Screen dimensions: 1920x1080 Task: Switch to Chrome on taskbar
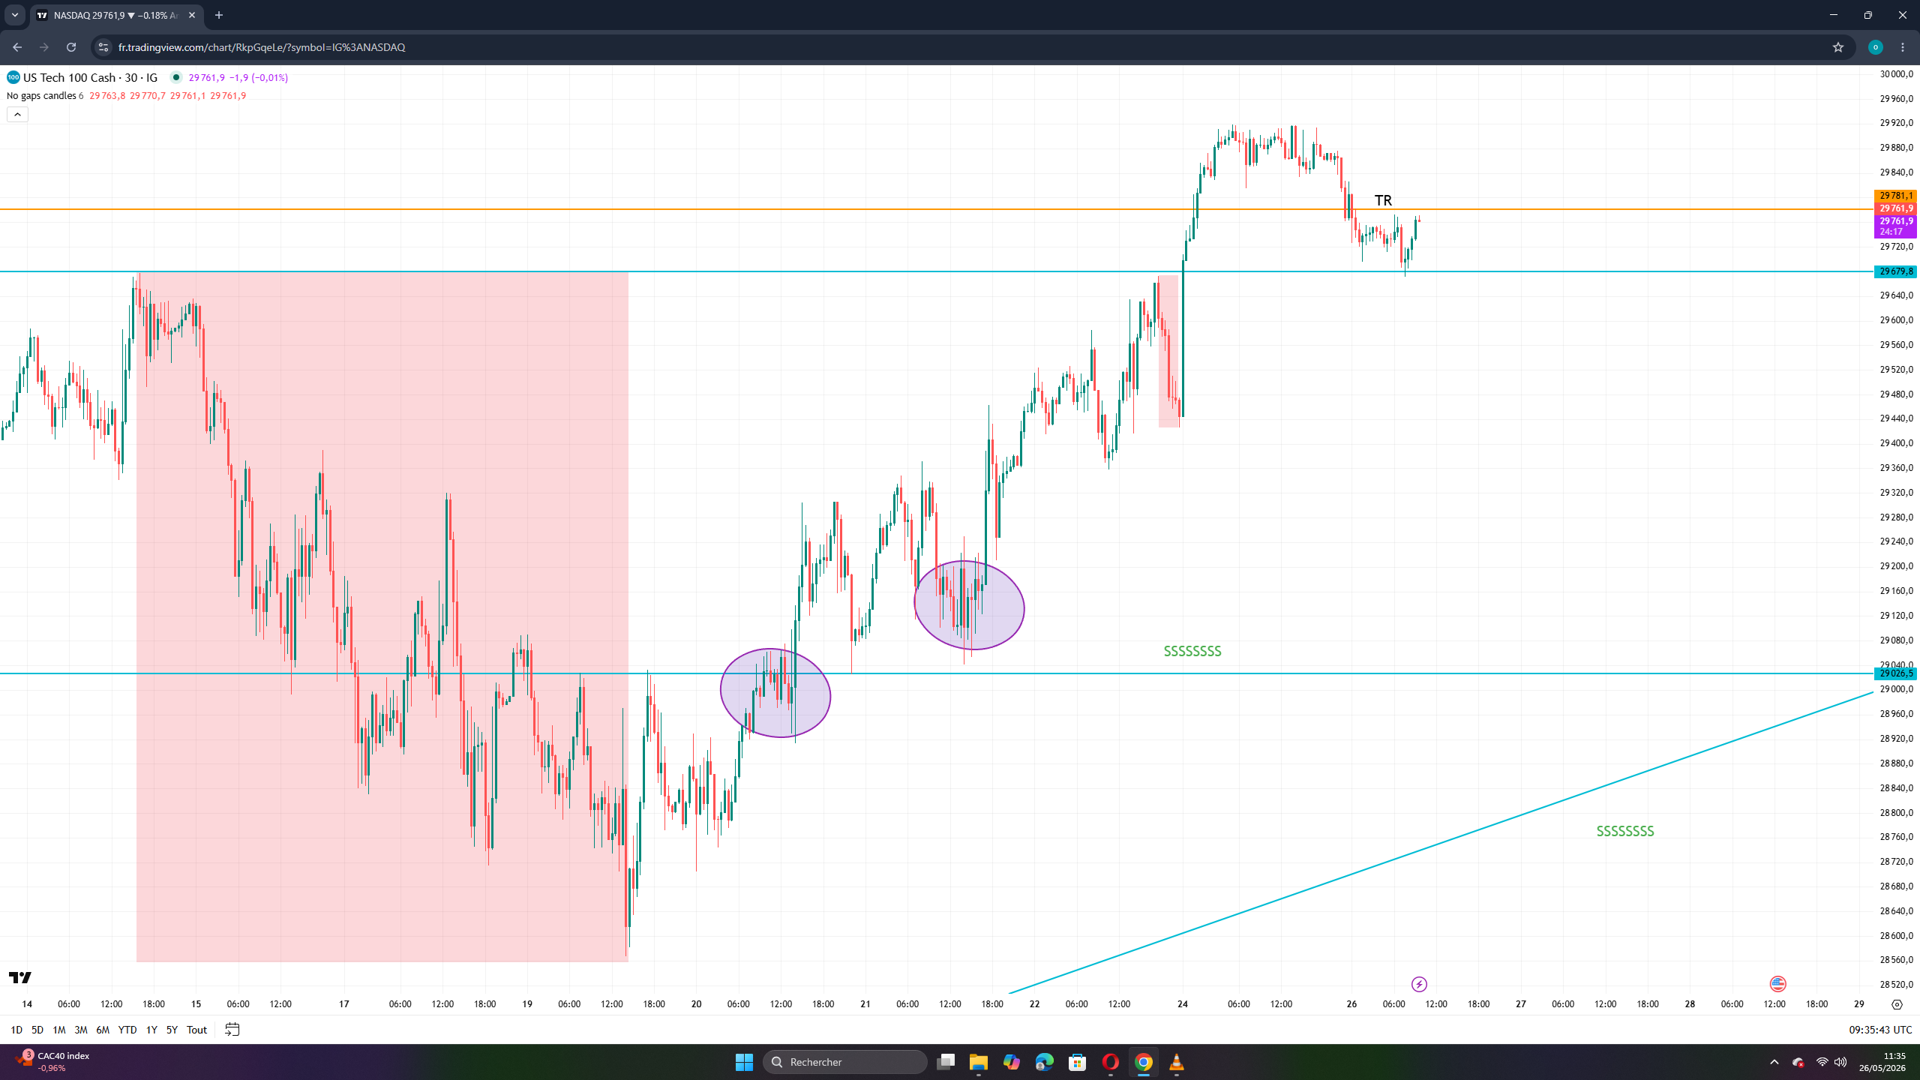[1144, 1062]
